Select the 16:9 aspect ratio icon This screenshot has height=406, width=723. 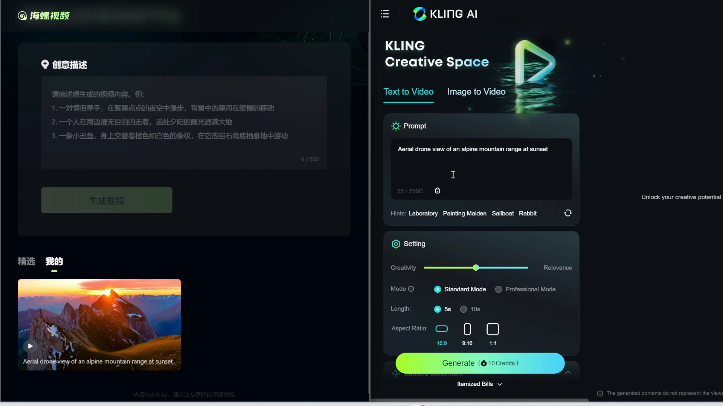click(442, 329)
